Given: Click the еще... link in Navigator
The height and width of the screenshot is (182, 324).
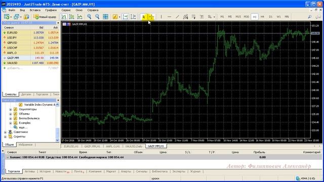Looking at the screenshot, I should [23, 127].
